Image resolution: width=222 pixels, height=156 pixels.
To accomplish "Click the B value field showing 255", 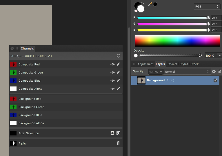I will point(216,30).
